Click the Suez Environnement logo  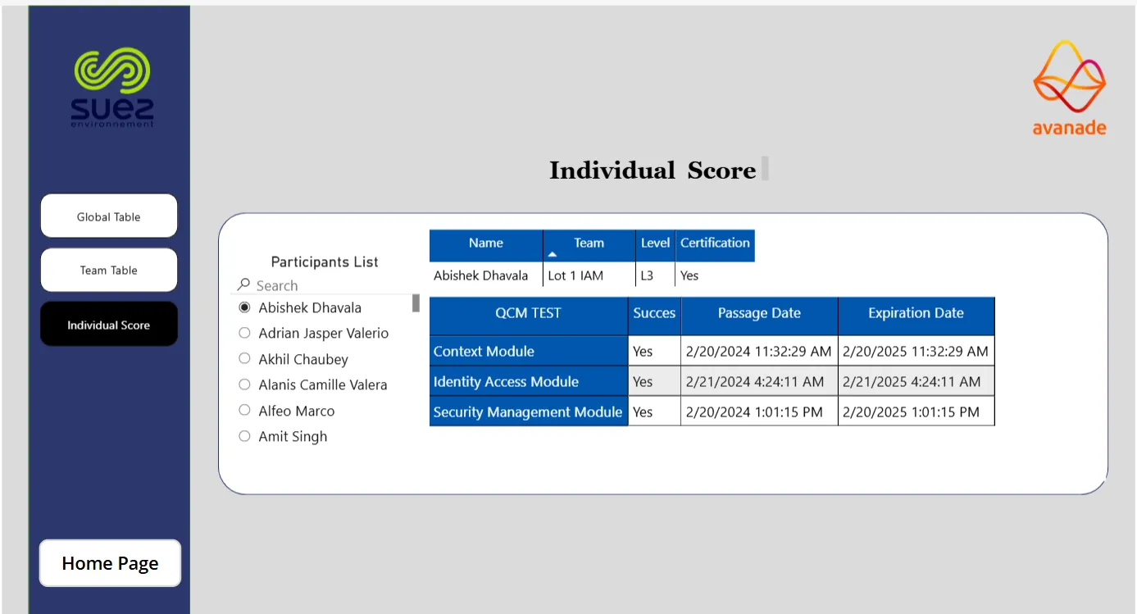click(112, 87)
